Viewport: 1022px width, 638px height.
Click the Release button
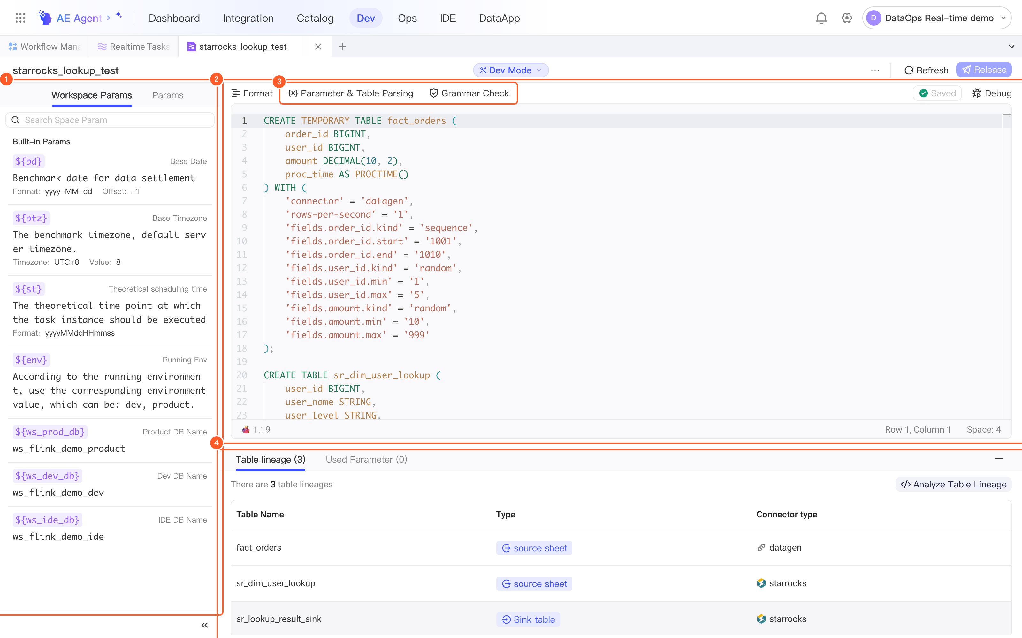point(984,70)
